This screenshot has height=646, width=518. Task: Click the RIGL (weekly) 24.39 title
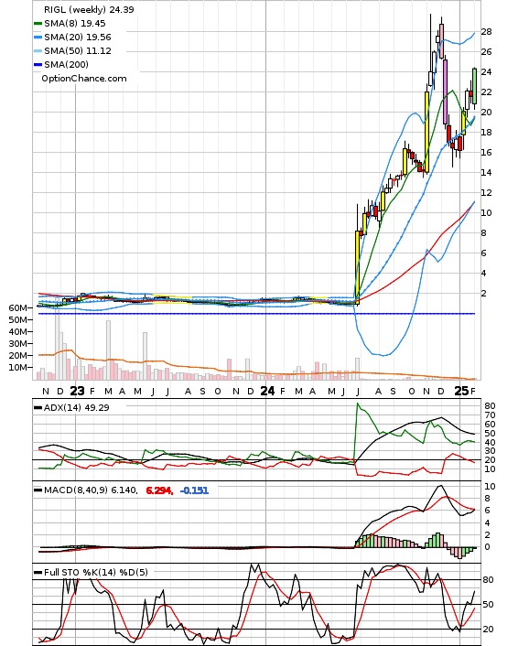click(x=89, y=9)
